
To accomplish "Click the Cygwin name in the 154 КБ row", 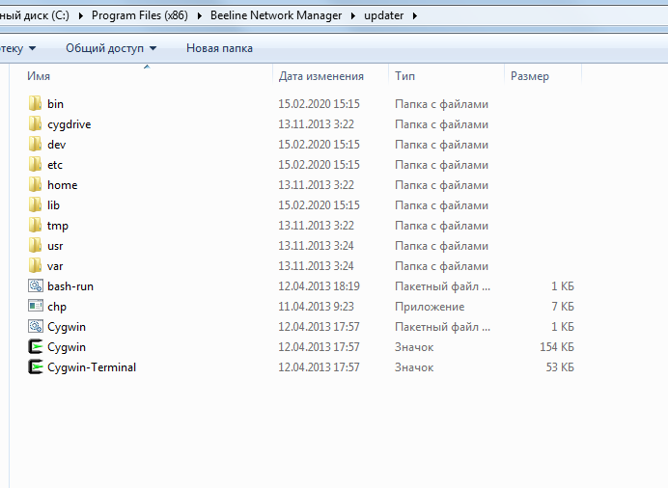I will 67,347.
